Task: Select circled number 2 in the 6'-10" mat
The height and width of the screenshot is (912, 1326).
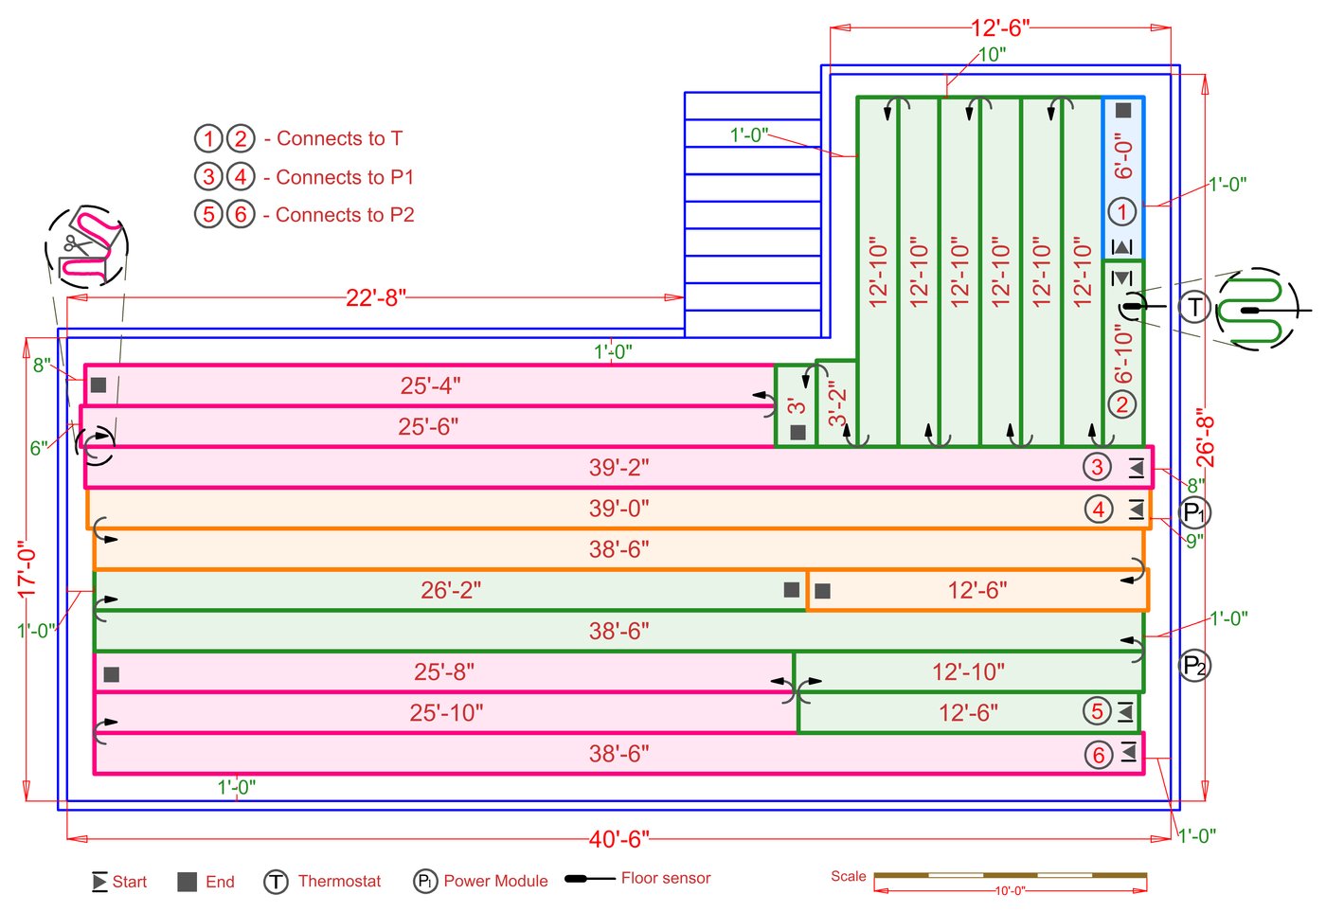Action: 1122,405
